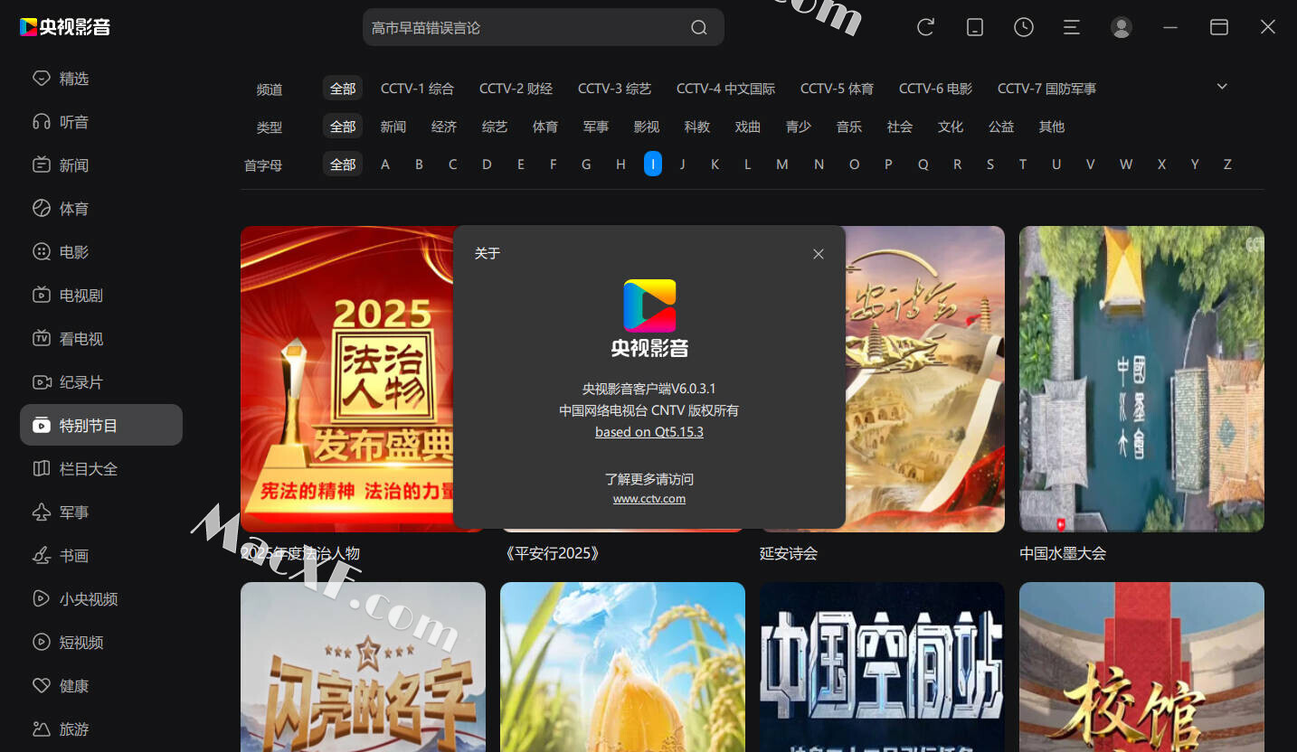Open 听音 in the sidebar
Screen dimensions: 1297x752
click(73, 122)
